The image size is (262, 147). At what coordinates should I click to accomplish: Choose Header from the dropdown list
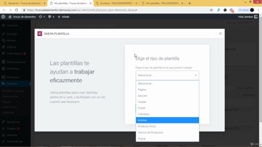point(167,102)
